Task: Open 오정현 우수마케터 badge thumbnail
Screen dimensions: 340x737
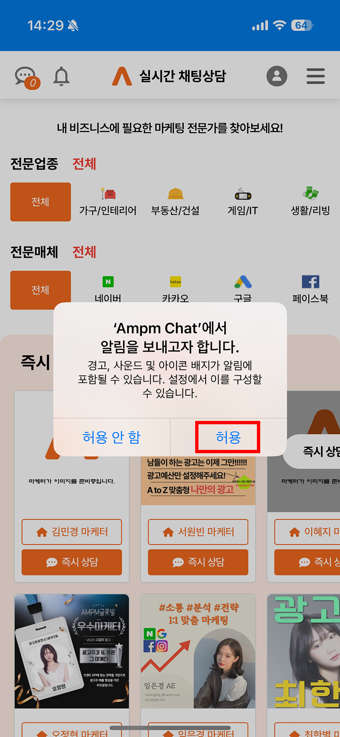Action: tap(72, 651)
